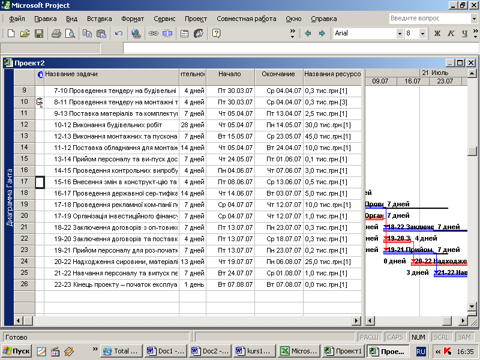This screenshot has width=480, height=360.
Task: Click the Пуск start button
Action: (16, 351)
